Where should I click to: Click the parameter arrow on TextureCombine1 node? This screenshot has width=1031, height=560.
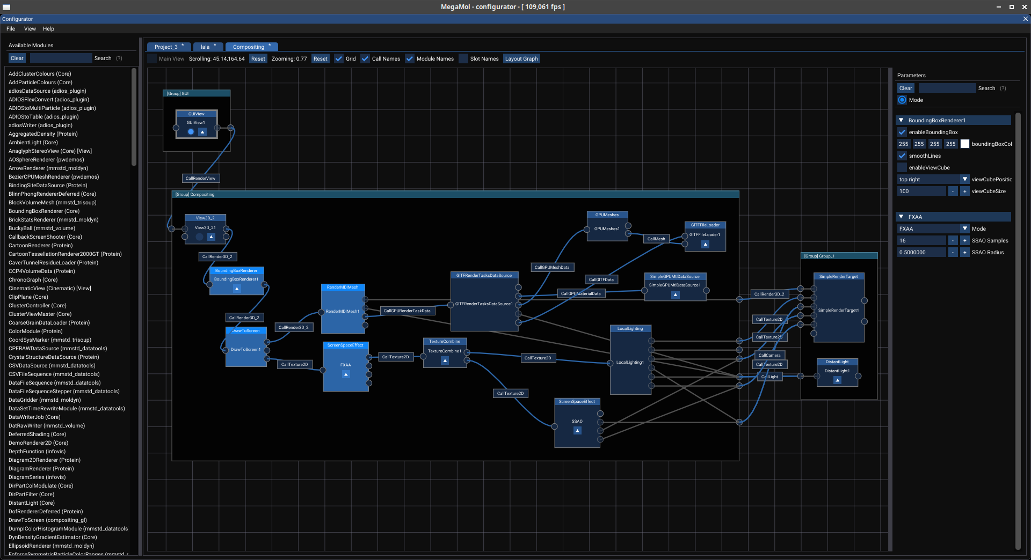(x=445, y=360)
